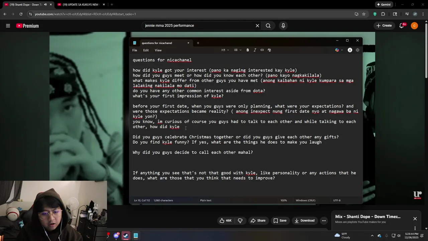
Task: Toggle bold in Notepad
Action: (248, 50)
